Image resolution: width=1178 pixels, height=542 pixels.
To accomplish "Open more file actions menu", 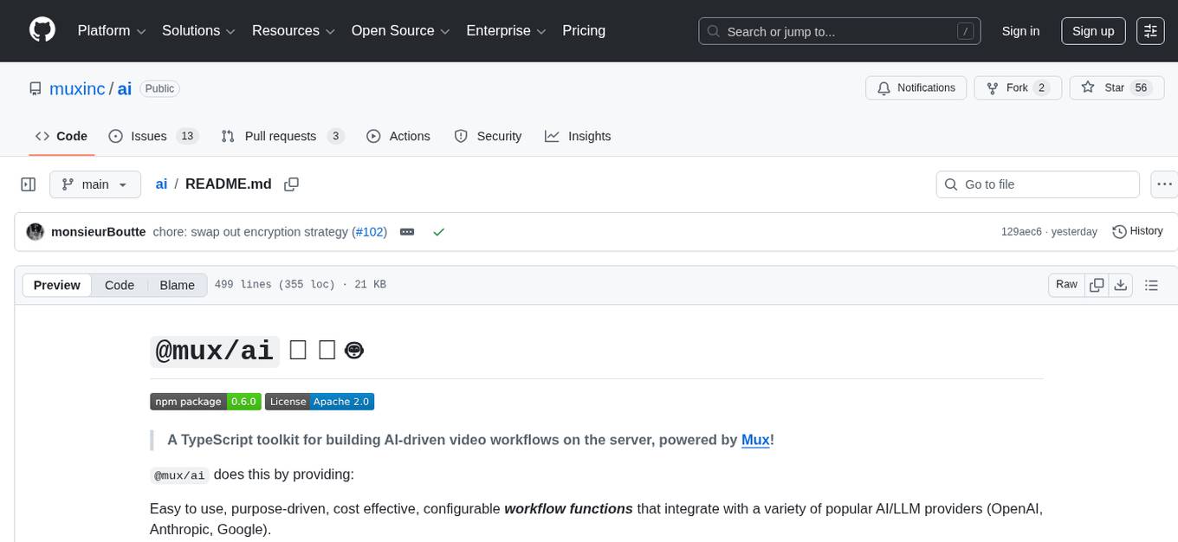I will coord(1165,184).
